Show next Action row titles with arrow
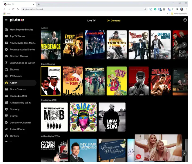The height and width of the screenshot is (164, 192). click(184, 45)
